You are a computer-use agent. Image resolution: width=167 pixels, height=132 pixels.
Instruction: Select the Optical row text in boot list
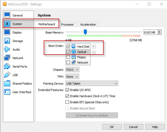pos(82,52)
